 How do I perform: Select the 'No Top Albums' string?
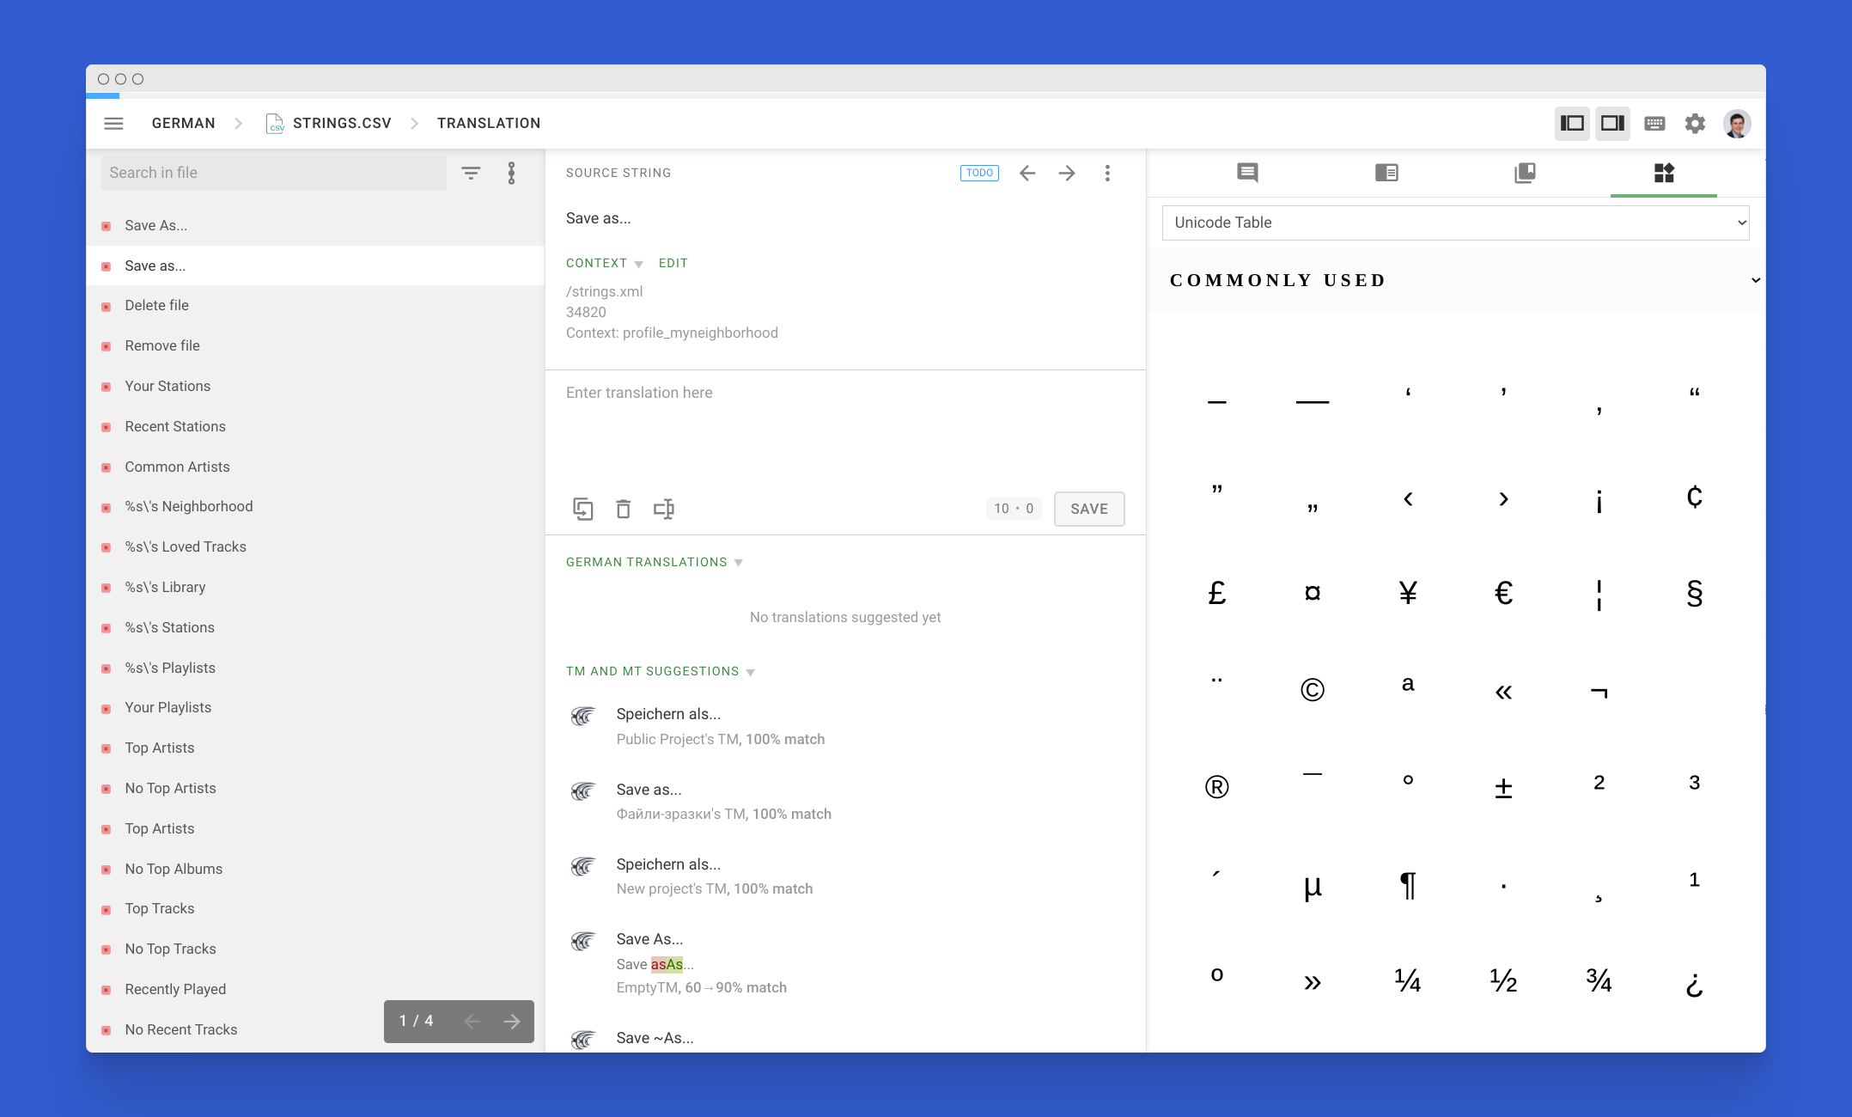tap(315, 870)
